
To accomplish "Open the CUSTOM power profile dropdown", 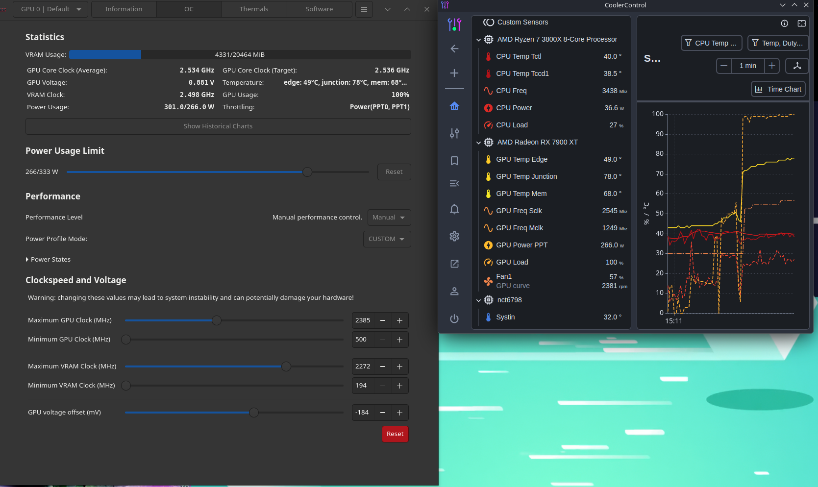I will click(x=387, y=239).
